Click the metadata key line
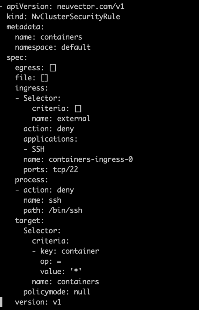Screen dimensions: 199x310 (25, 27)
